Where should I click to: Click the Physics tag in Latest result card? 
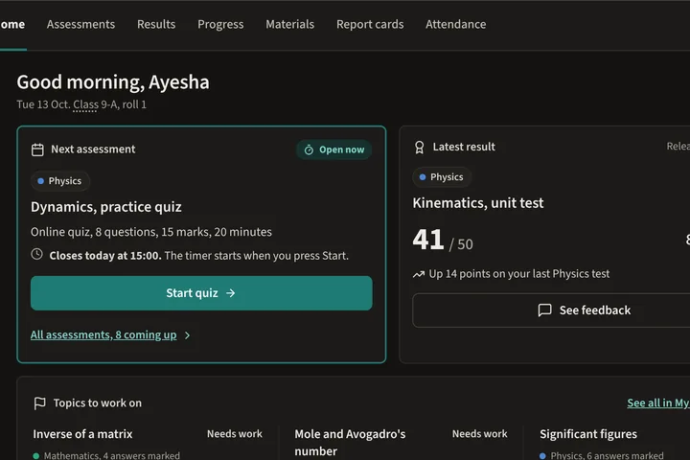pos(442,177)
